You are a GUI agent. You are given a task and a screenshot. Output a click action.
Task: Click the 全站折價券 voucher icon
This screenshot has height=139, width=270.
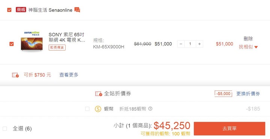pos(99,94)
